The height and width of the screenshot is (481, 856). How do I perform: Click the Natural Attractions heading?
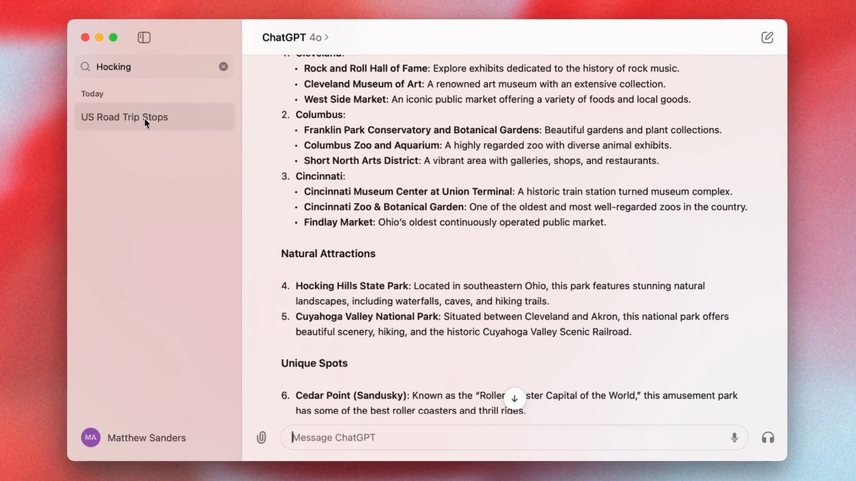(328, 254)
